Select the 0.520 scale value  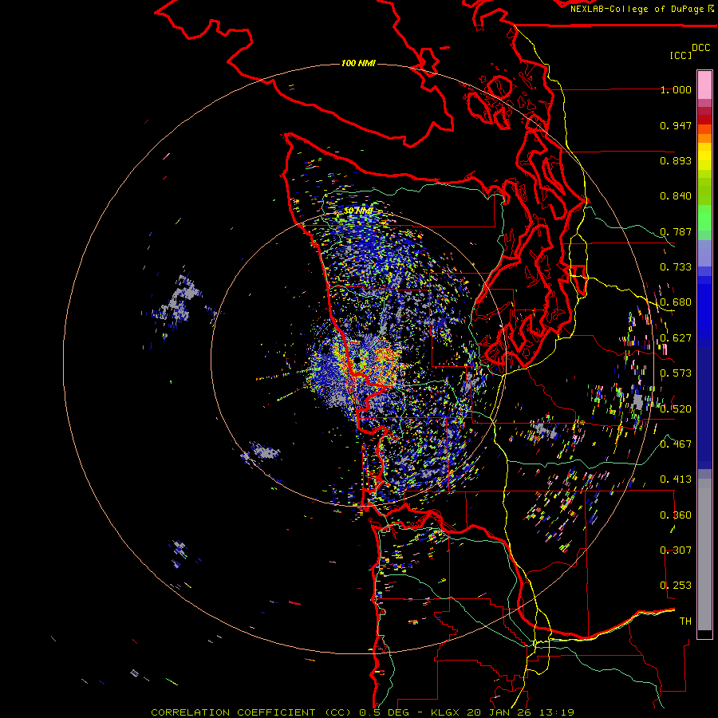click(x=676, y=408)
